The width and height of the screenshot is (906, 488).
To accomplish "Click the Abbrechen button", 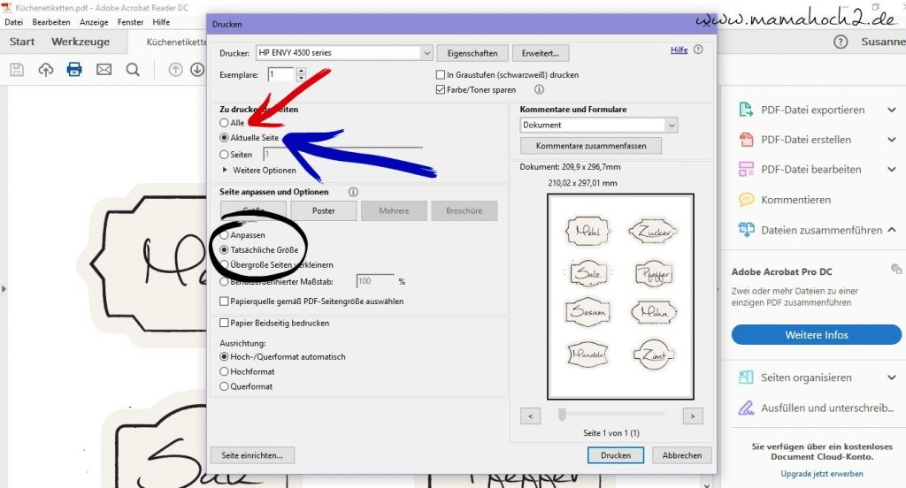I will [x=682, y=455].
